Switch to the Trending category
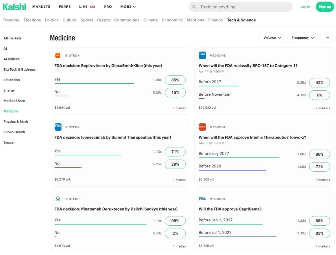Image resolution: width=336 pixels, height=255 pixels. 11,20
